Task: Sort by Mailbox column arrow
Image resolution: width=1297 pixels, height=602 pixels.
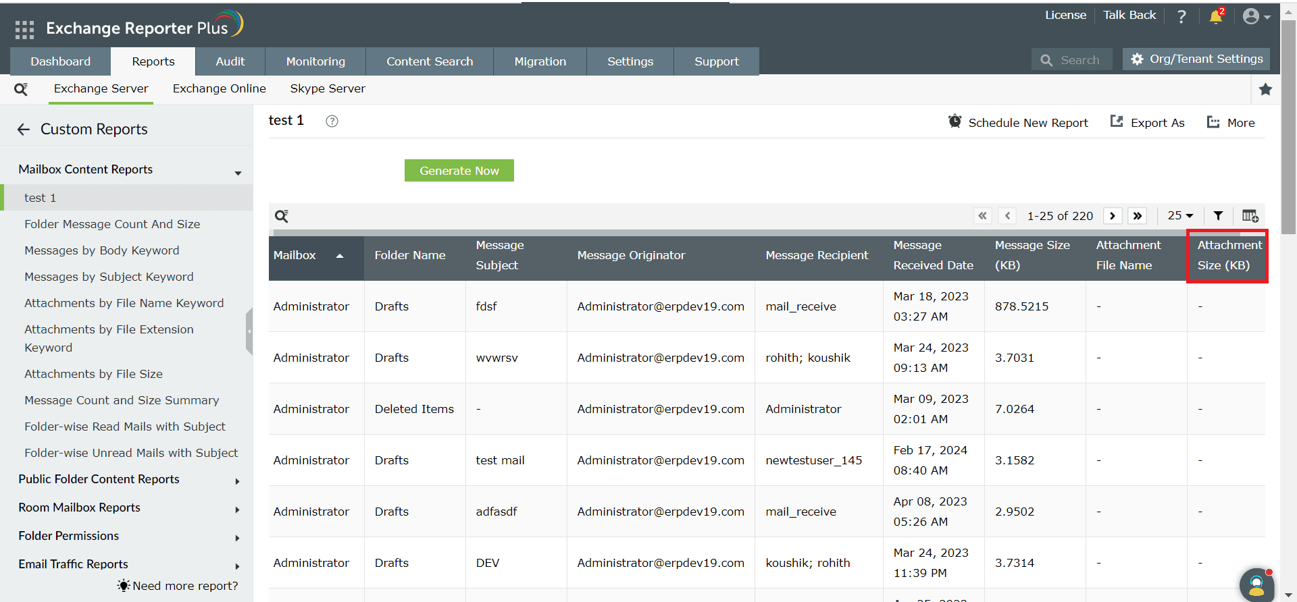Action: [340, 256]
